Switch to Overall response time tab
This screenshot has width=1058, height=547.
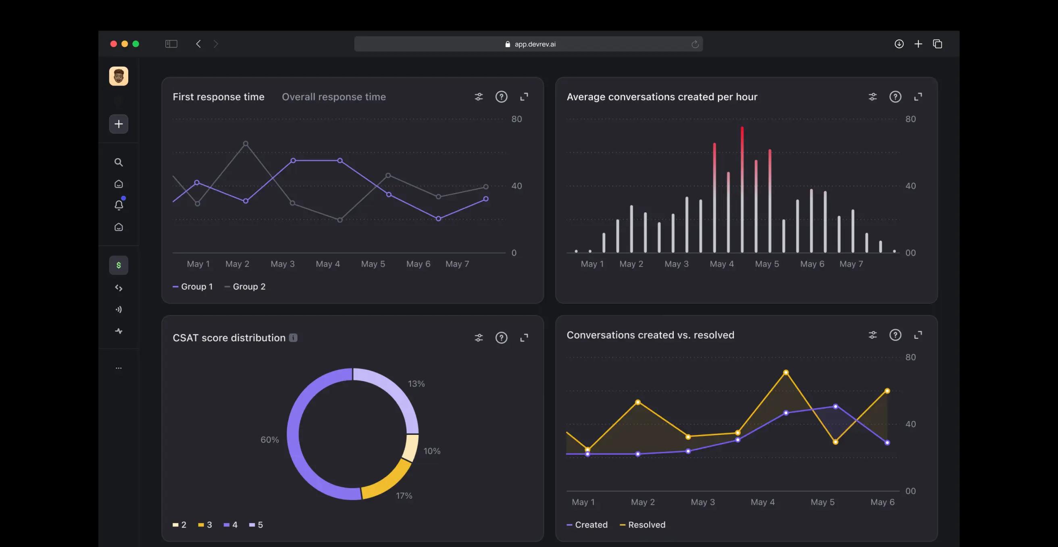coord(333,96)
